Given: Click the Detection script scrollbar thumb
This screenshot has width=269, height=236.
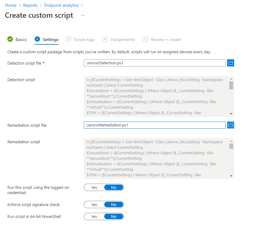Looking at the screenshot, I should coord(231,85).
